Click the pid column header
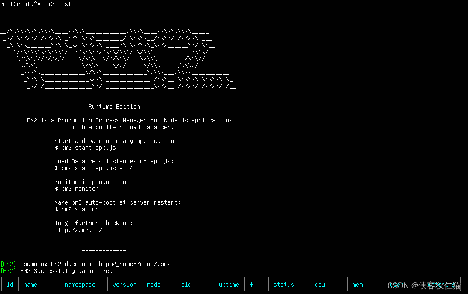This screenshot has width=468, height=294. pyautogui.click(x=186, y=284)
